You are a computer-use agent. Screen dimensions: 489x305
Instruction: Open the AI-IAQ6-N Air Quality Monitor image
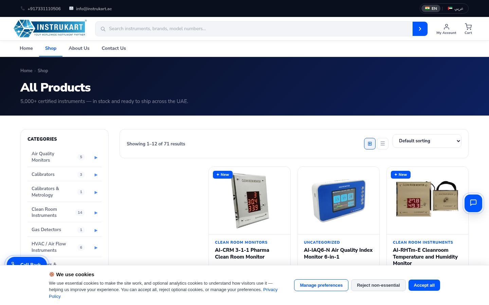(339, 201)
